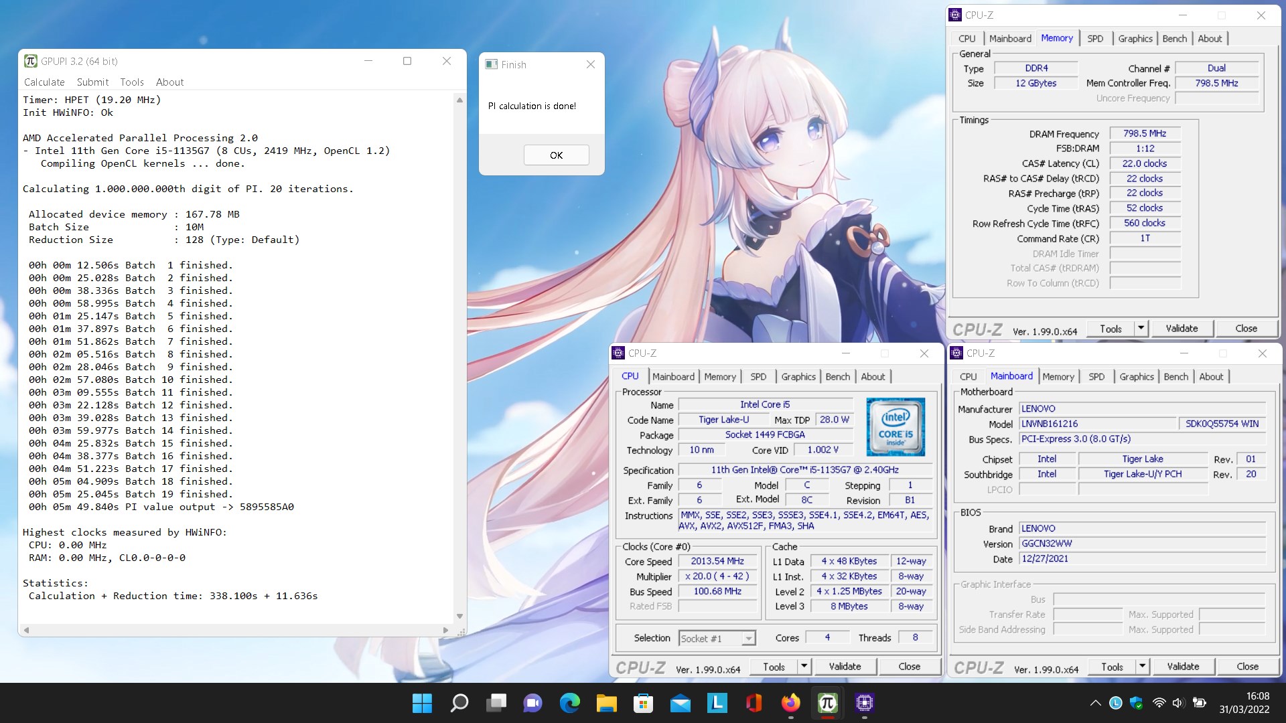
Task: Open CPU tab in Mainboard window
Action: (x=968, y=377)
